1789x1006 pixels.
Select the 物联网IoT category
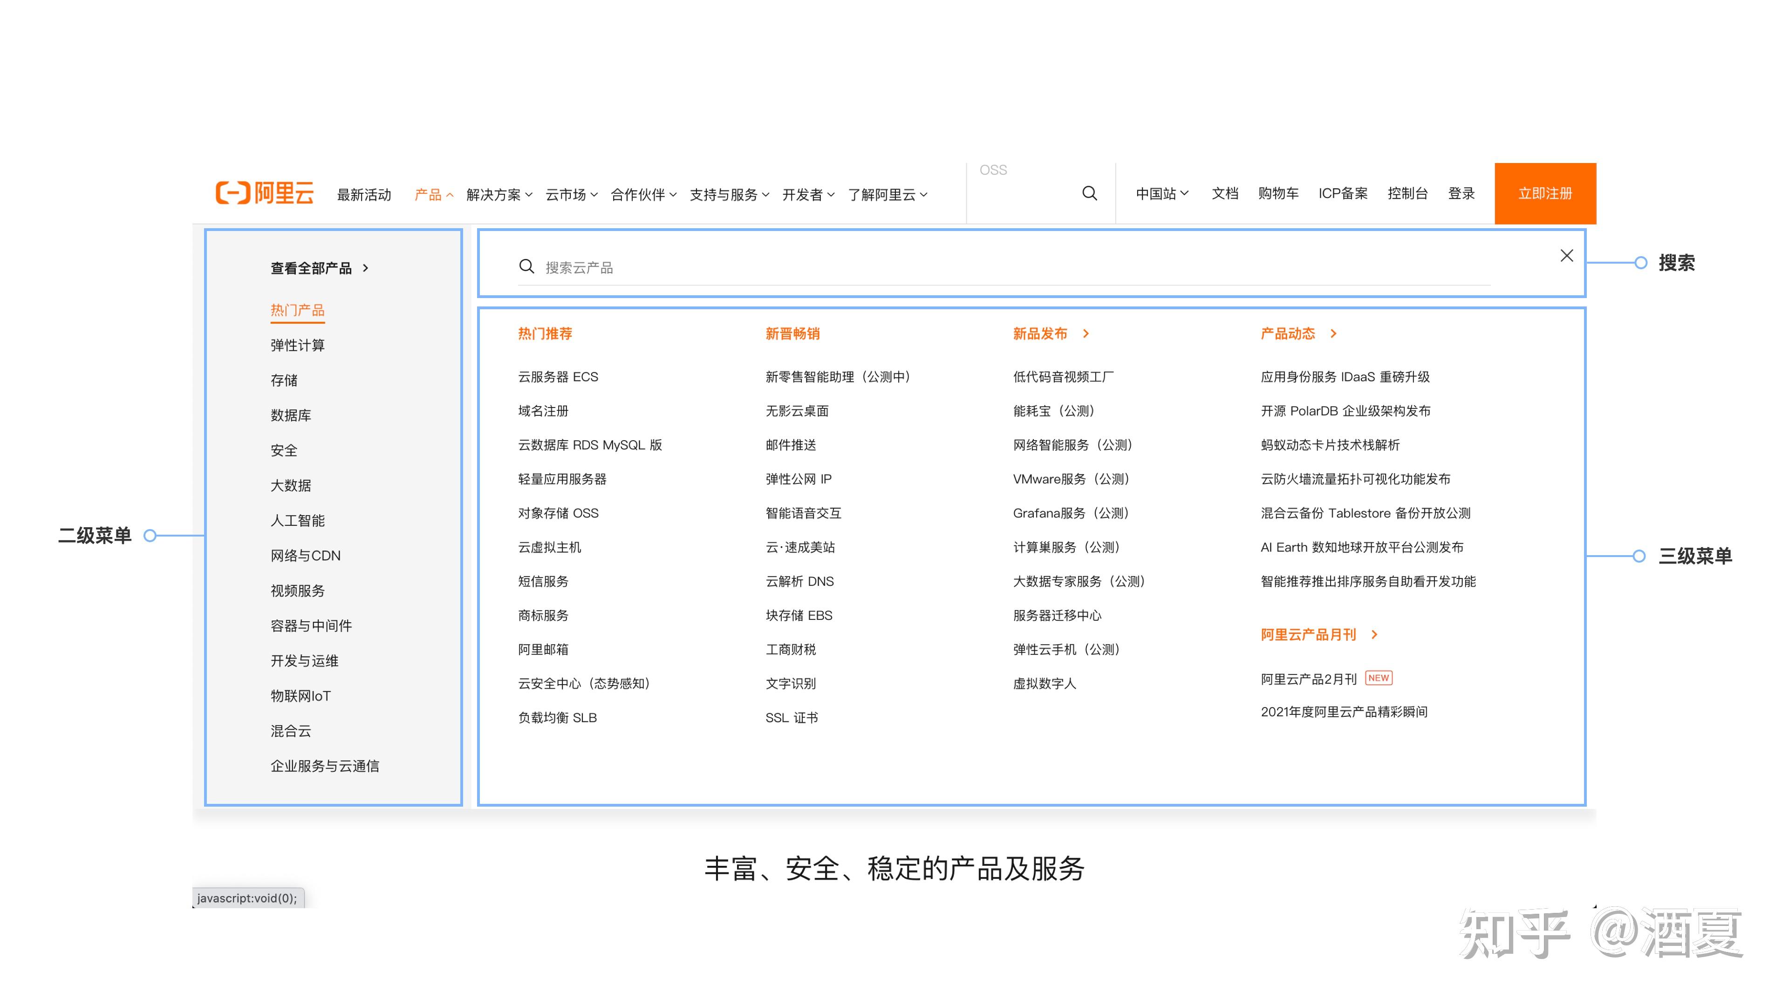coord(300,696)
